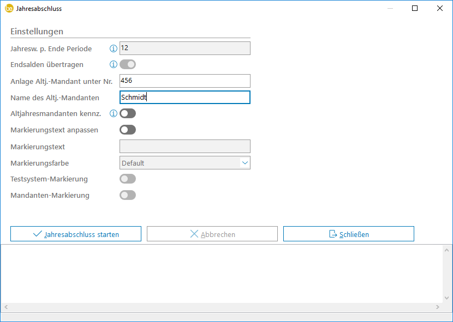The width and height of the screenshot is (453, 322).
Task: Enable the Altjahresmandanten kennz. switch
Action: pos(128,113)
